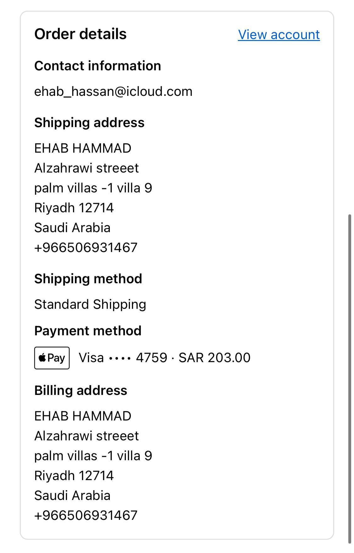Click the Shipping address heading
Screen dimensions: 354x553
(x=89, y=123)
